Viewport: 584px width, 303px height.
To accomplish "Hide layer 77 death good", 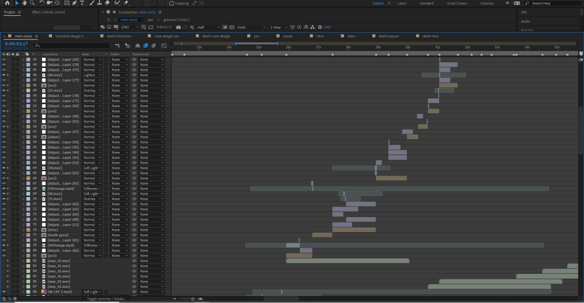I will [x=4, y=235].
